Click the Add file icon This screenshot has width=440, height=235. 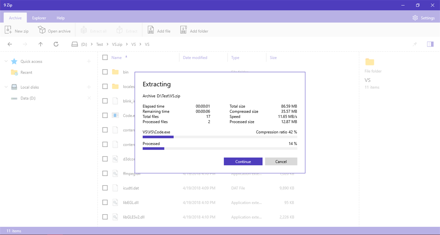[x=151, y=30]
